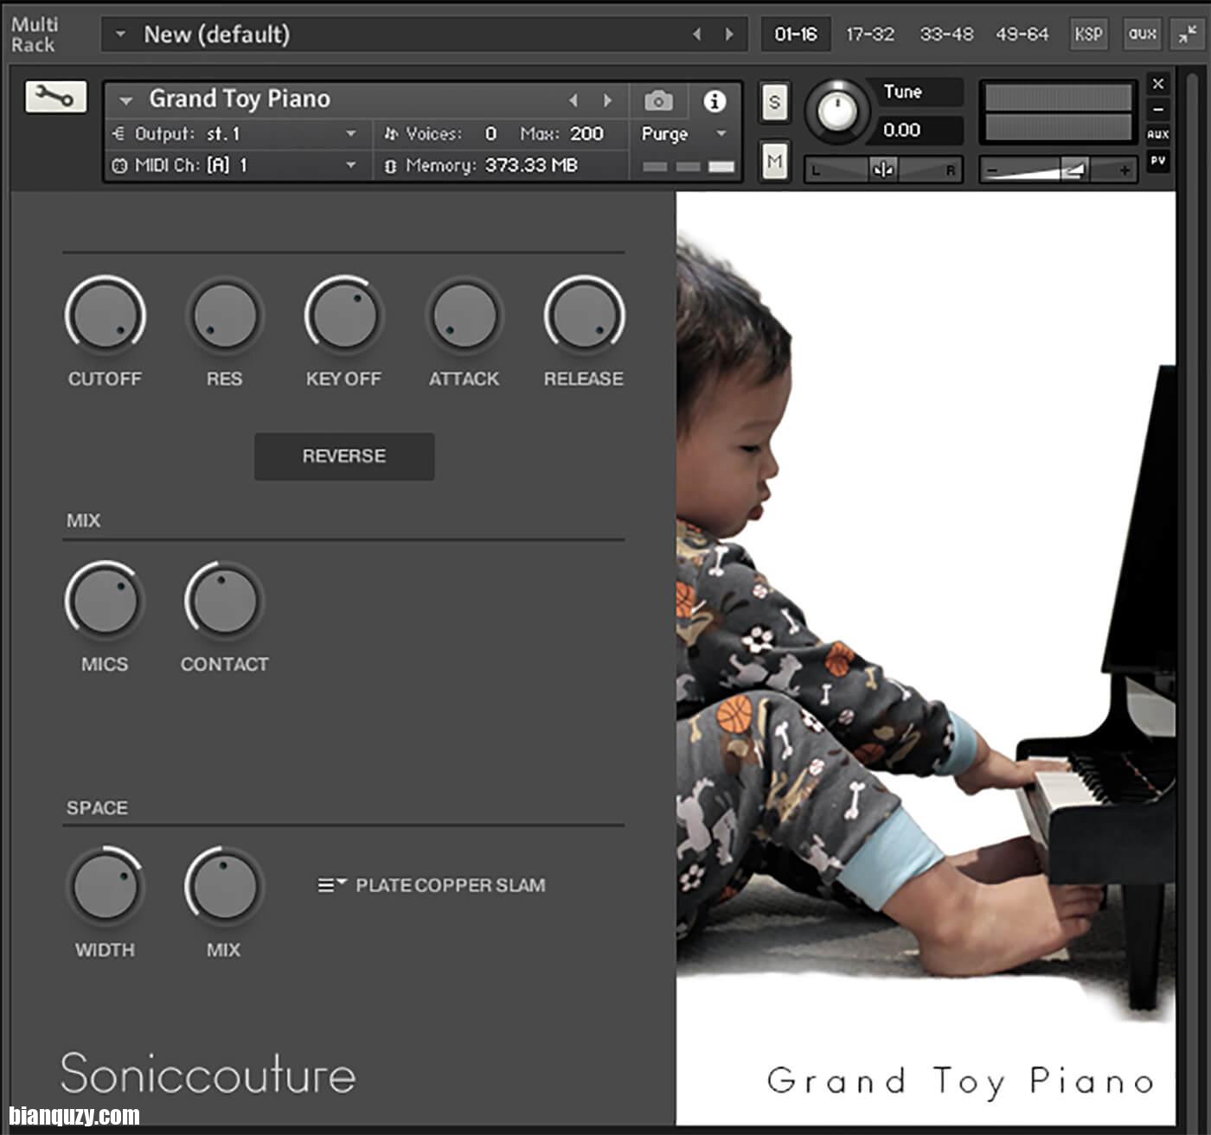This screenshot has width=1211, height=1135.
Task: Click the output level meter
Action: click(1059, 112)
